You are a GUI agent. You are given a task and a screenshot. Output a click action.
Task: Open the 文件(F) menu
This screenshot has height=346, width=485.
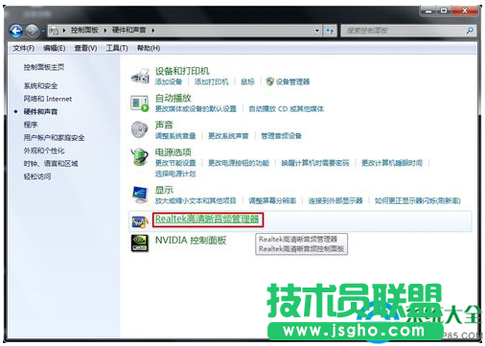pos(24,48)
